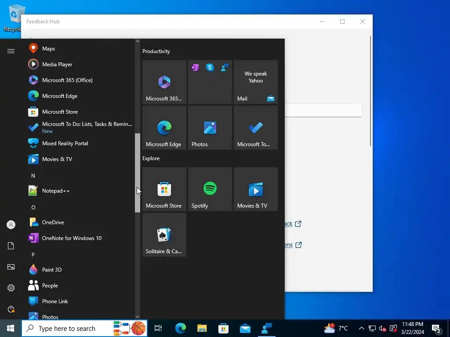The height and width of the screenshot is (337, 450).
Task: Click the Feedback Hub icon in tile folder
Action: pos(225,68)
